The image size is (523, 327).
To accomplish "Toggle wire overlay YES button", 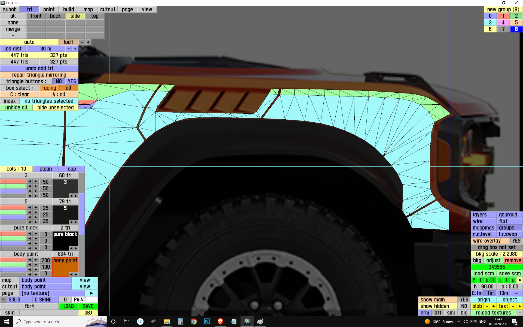I will (x=516, y=241).
